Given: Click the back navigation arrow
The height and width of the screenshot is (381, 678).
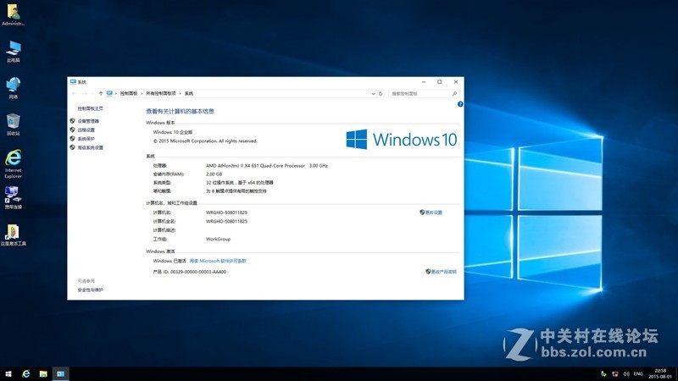Looking at the screenshot, I should point(75,93).
